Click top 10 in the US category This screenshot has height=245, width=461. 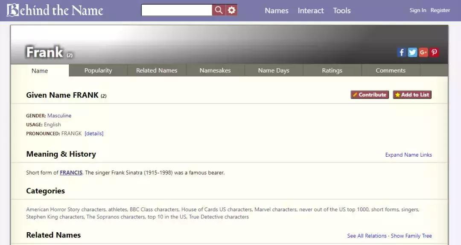tap(167, 217)
